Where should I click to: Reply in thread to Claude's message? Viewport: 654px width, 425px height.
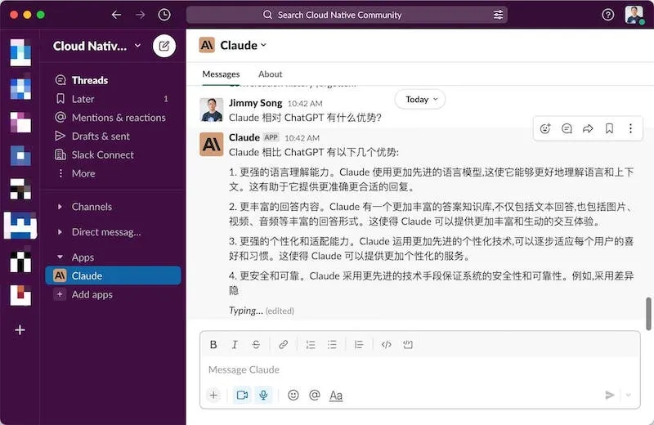(x=567, y=128)
